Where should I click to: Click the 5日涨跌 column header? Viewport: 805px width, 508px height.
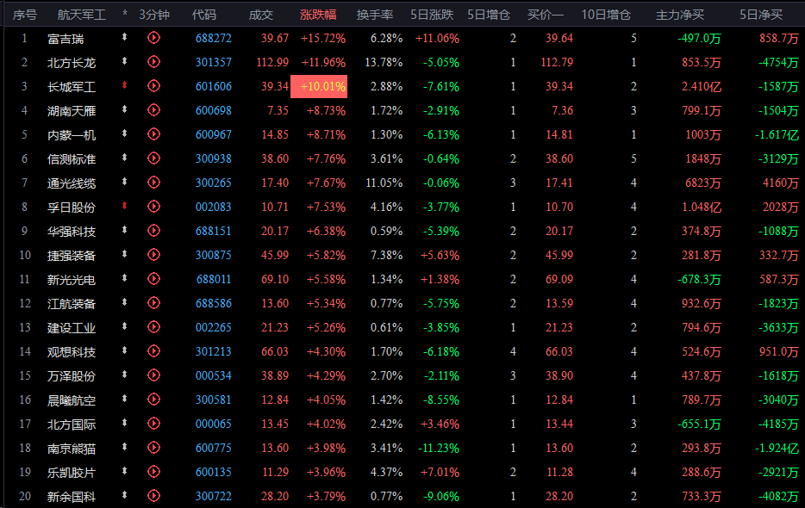[431, 15]
